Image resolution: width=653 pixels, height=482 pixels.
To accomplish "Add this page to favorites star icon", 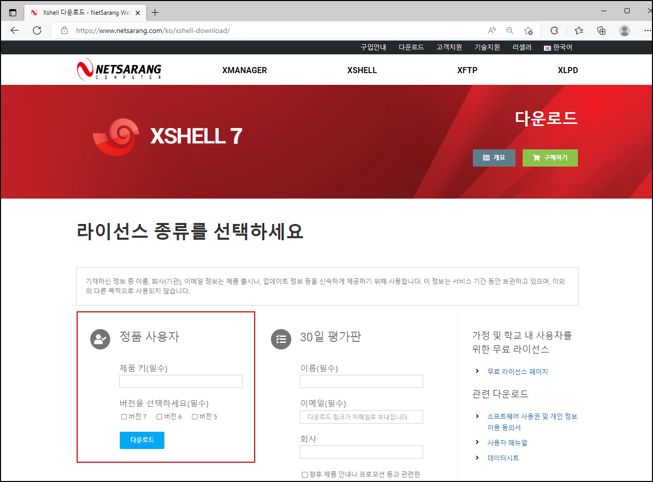I will coord(528,30).
